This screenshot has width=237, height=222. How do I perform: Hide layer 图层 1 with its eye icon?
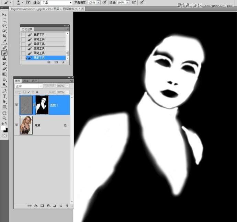pos(16,105)
